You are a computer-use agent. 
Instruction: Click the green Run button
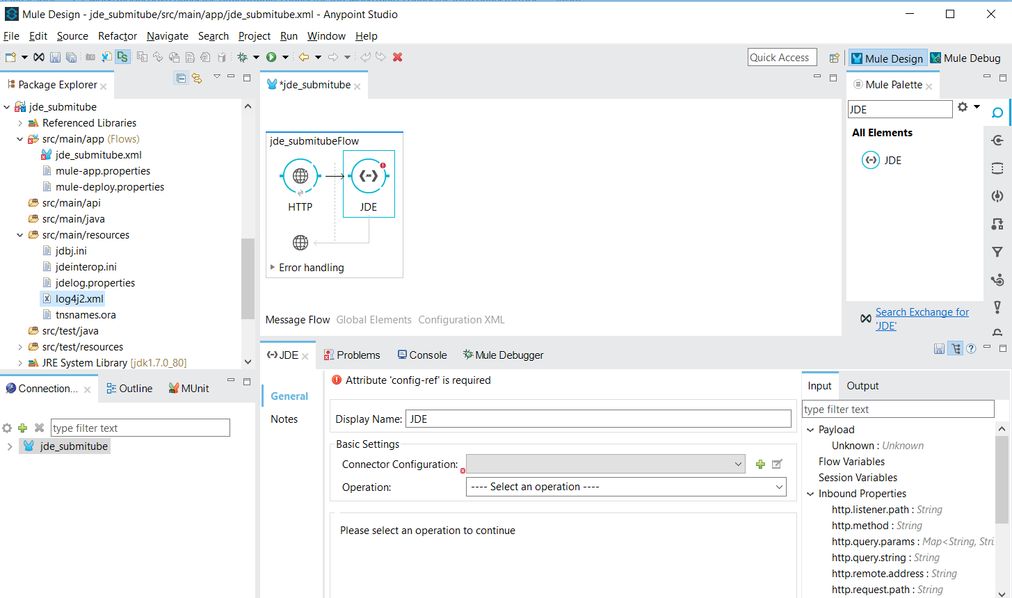coord(271,57)
